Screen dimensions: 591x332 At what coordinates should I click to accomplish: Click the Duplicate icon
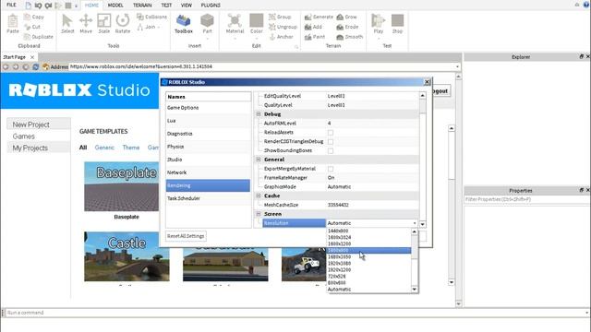(x=27, y=37)
